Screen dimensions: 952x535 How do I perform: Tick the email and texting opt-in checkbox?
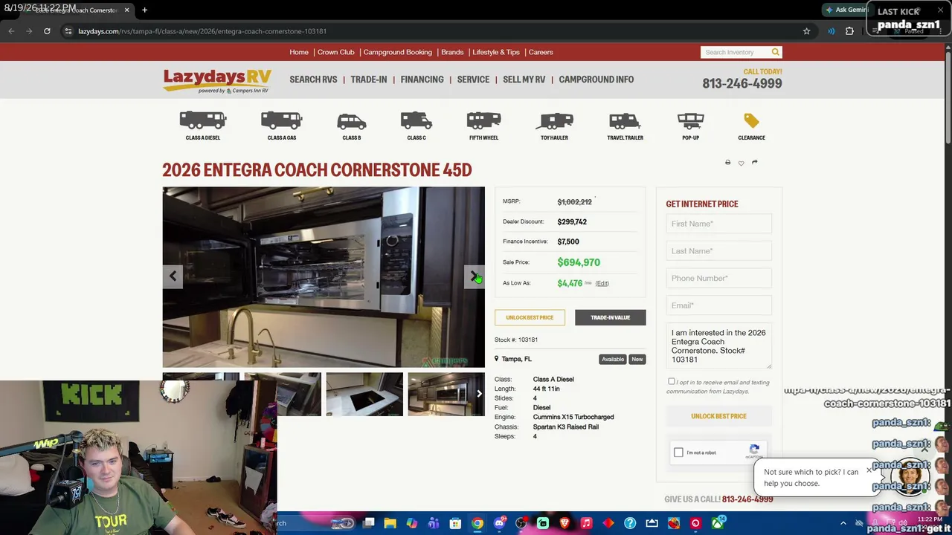point(672,382)
